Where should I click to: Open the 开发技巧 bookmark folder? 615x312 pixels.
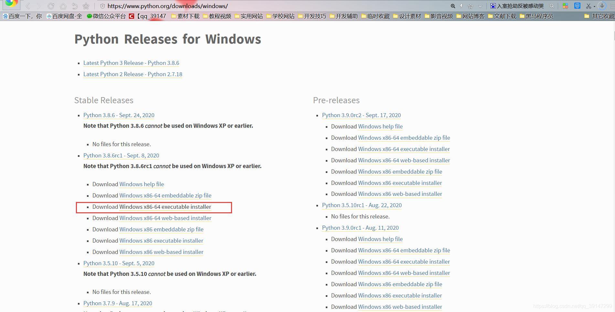pos(312,16)
